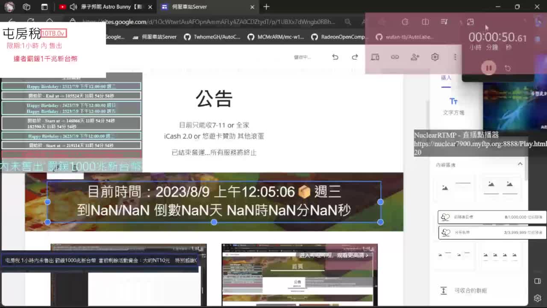Add a collapsible group (可收合的群組)
Viewport: 547px width, 308px height.
[x=470, y=290]
